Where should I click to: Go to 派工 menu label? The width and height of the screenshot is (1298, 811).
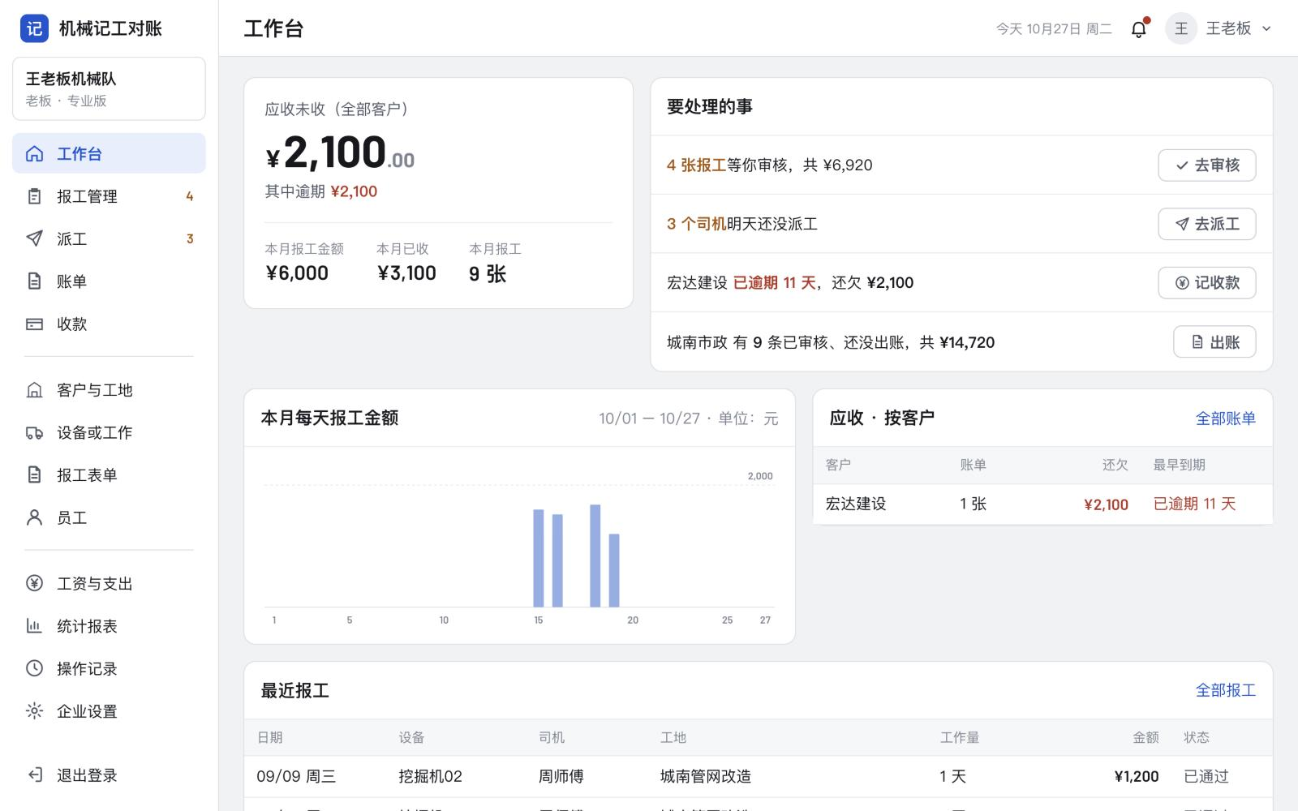[x=71, y=238]
